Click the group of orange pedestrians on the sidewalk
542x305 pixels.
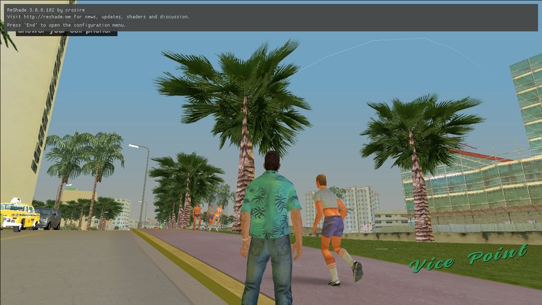208,217
